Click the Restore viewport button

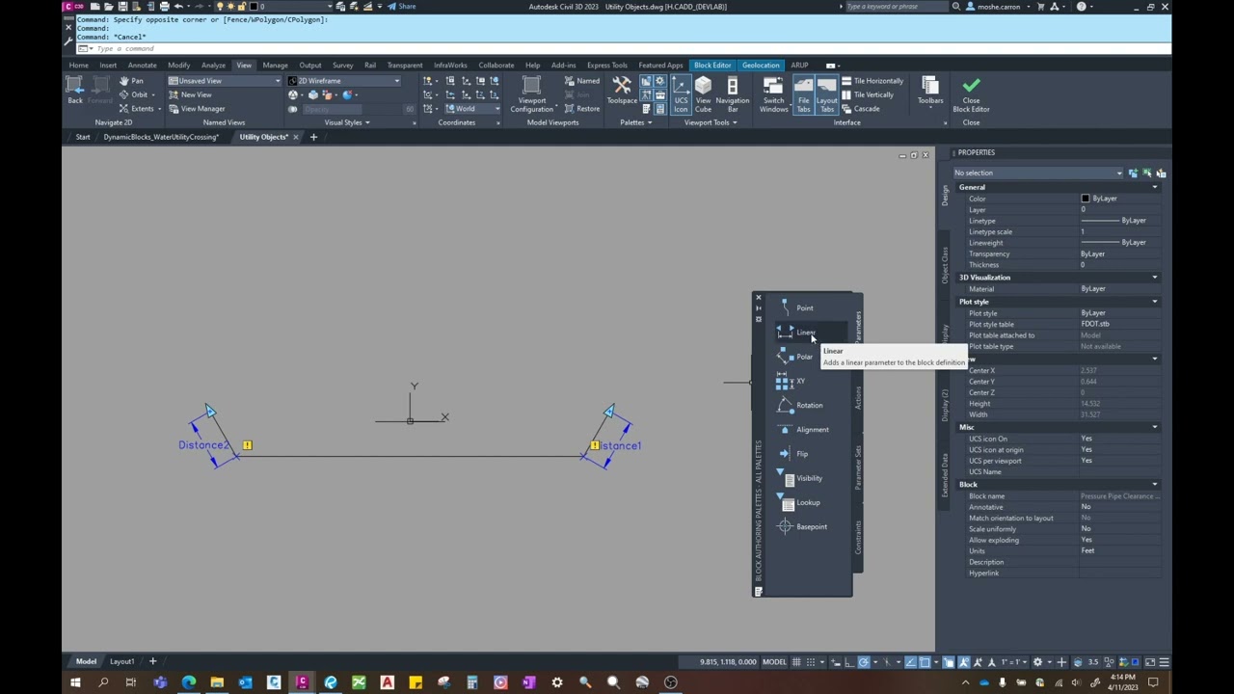click(582, 108)
